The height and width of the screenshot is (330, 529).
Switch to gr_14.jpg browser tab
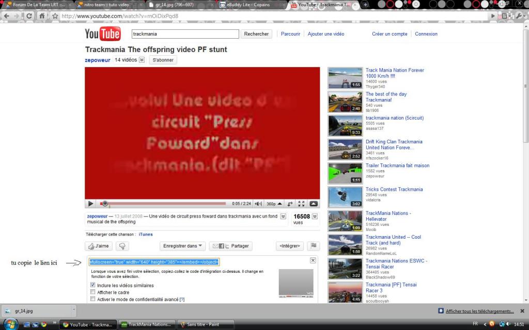[x=179, y=5]
